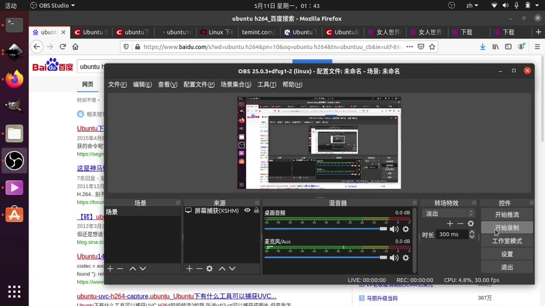Open 工具(T) menu

tap(267, 84)
